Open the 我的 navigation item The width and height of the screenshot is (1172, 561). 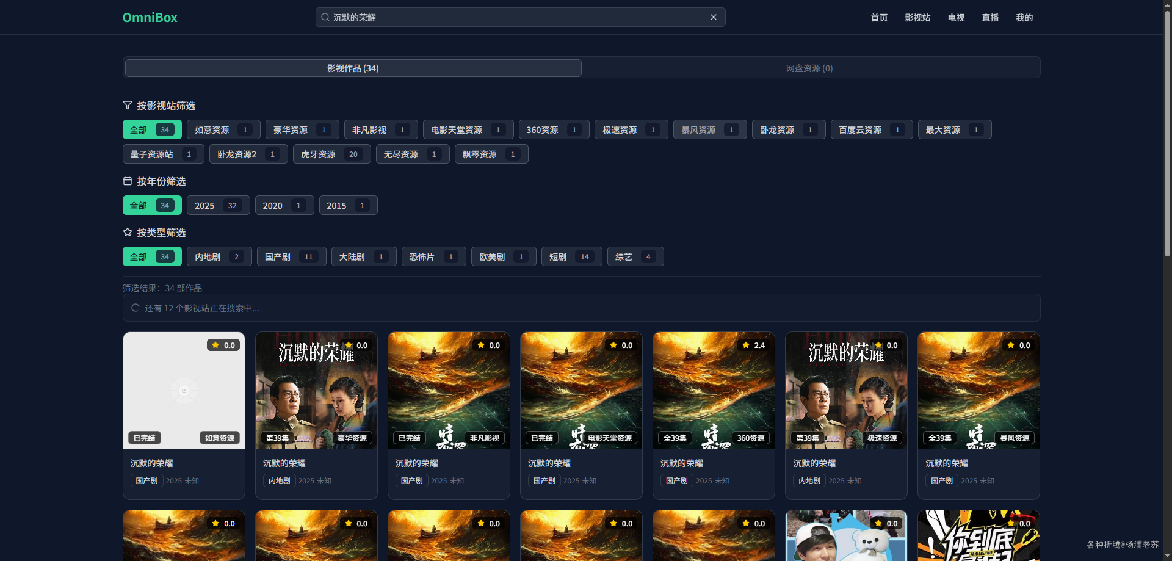pyautogui.click(x=1024, y=18)
